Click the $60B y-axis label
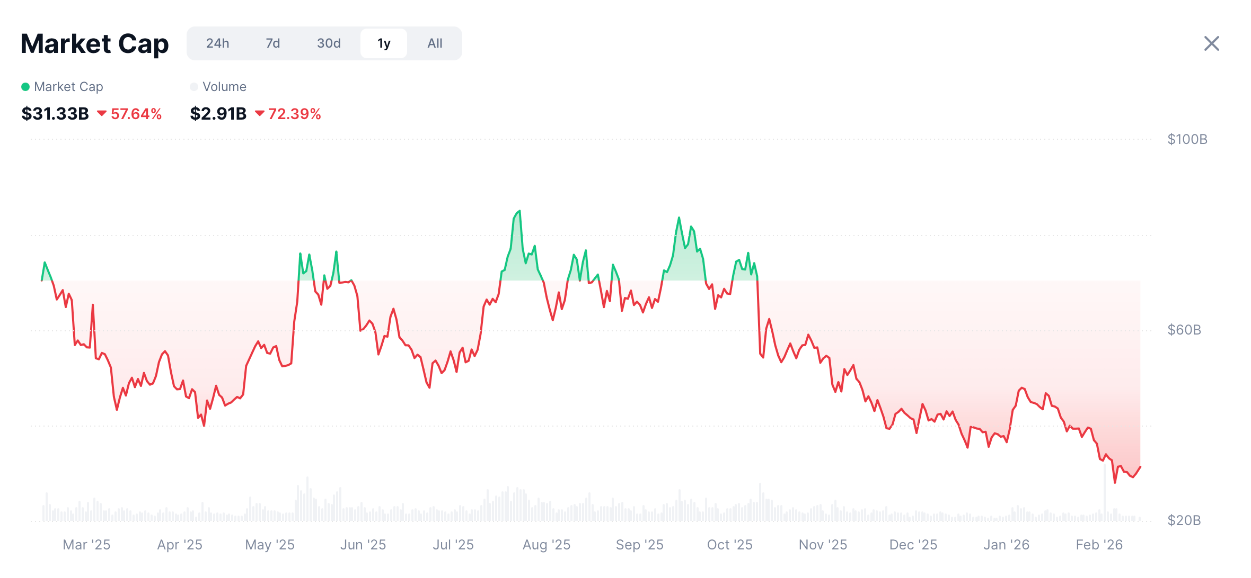This screenshot has height=578, width=1251. 1184,330
